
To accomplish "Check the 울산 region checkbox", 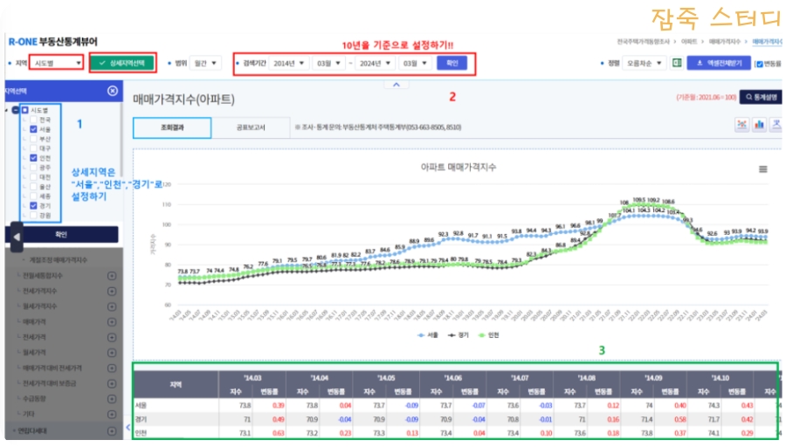I will [x=33, y=187].
